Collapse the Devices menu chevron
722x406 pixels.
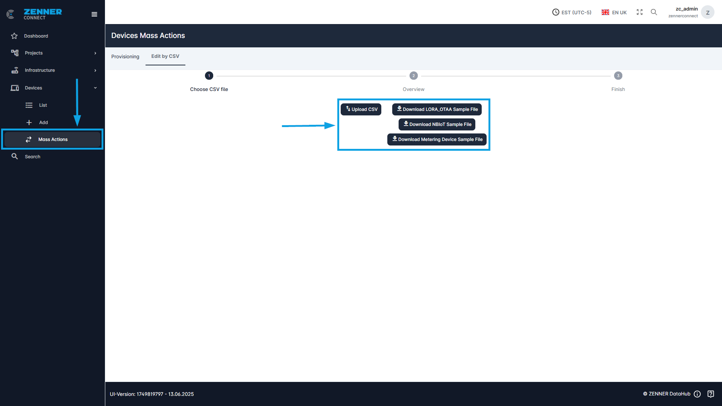point(95,88)
